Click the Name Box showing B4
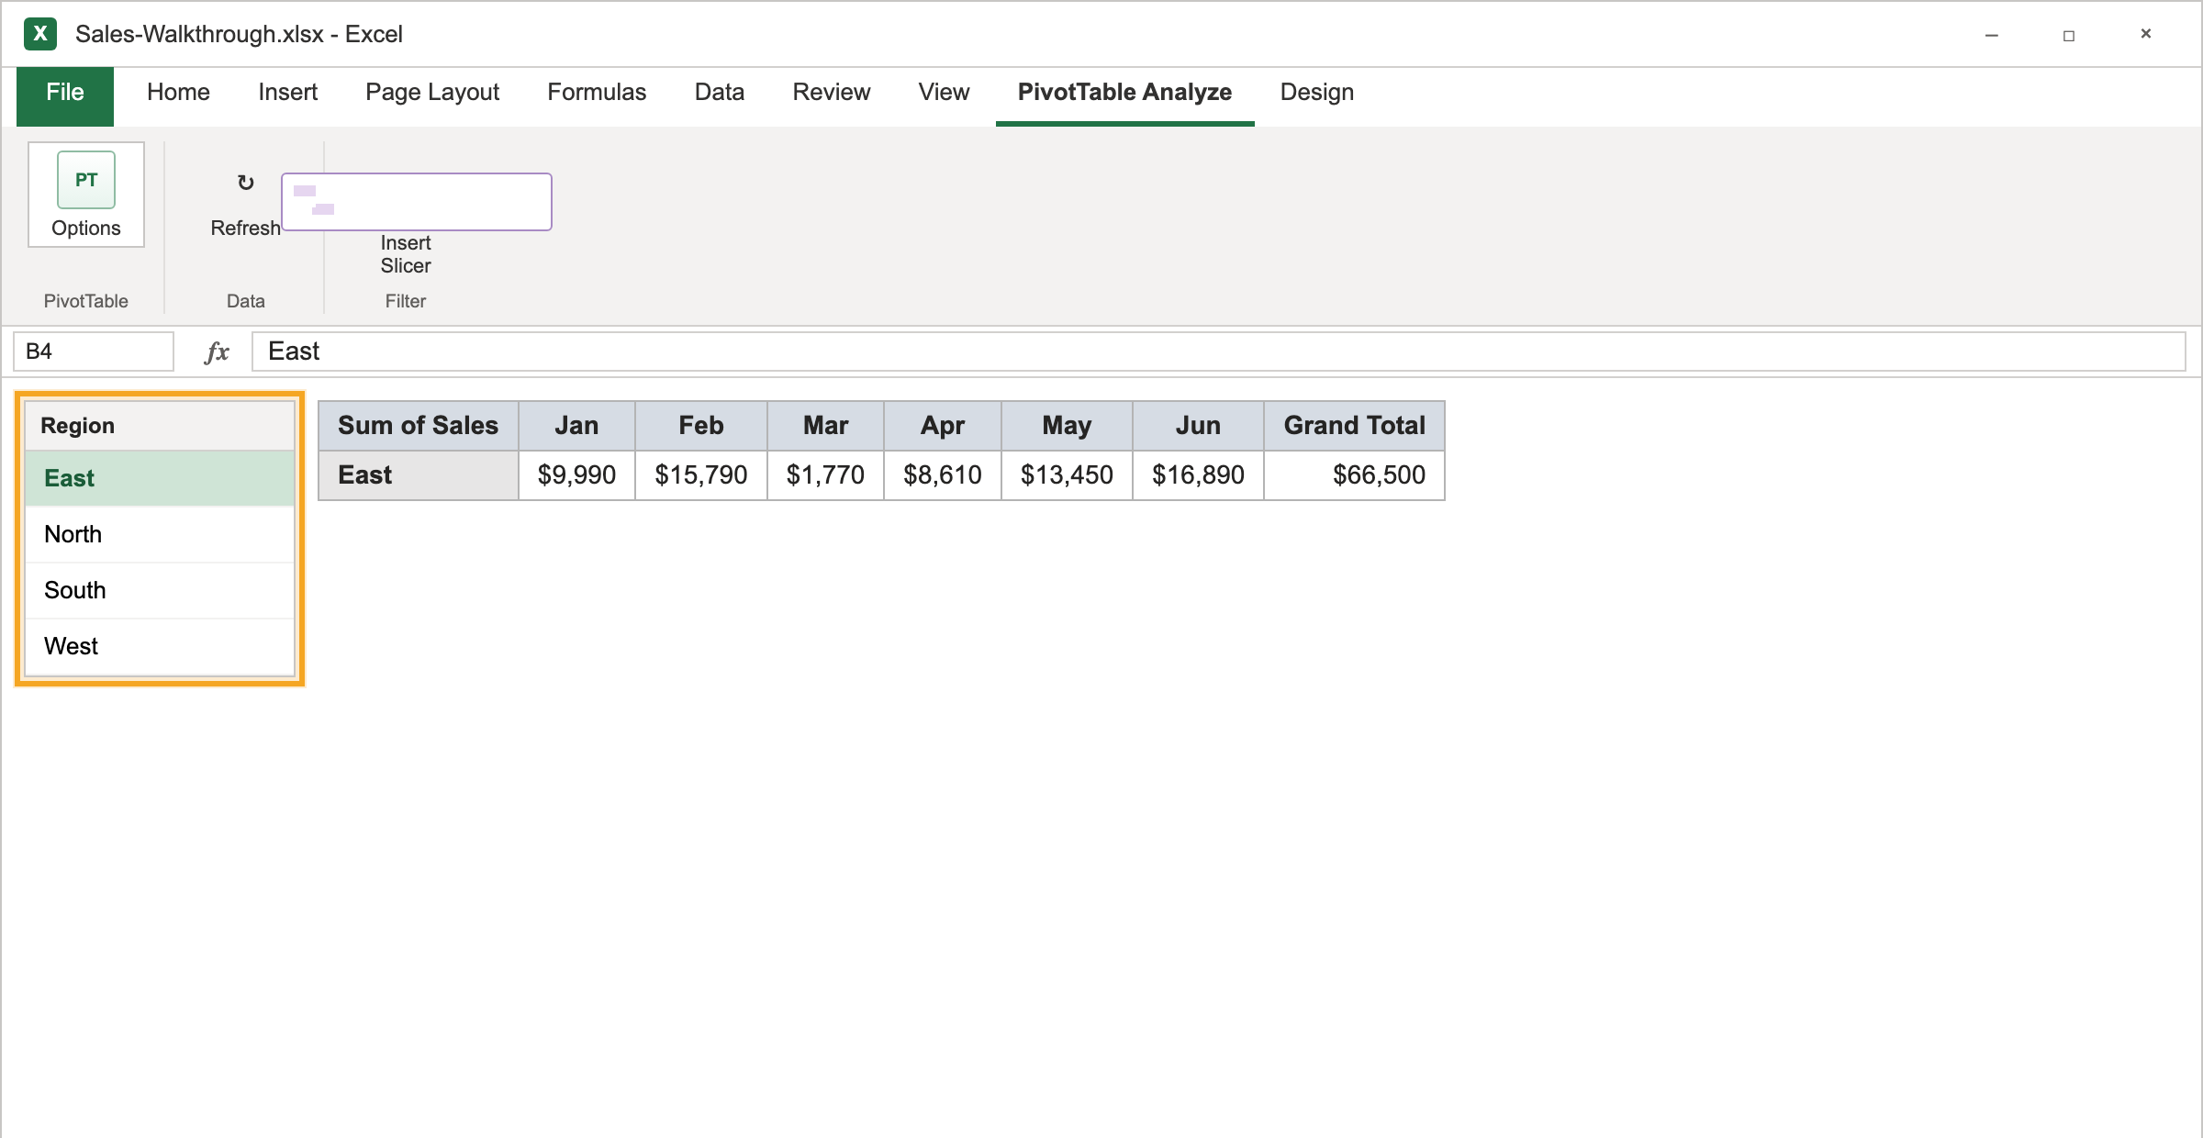2203x1138 pixels. [94, 351]
